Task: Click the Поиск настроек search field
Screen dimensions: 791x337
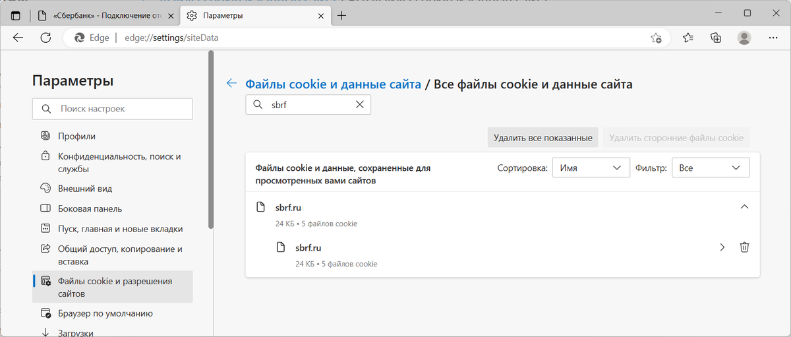Action: coord(113,108)
